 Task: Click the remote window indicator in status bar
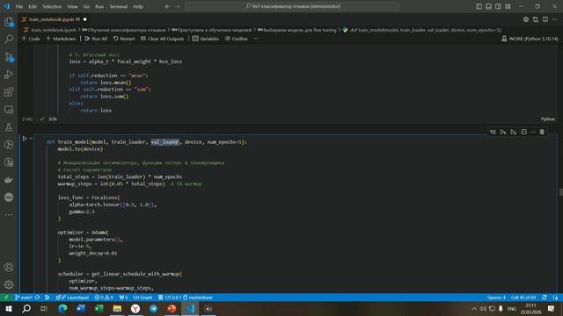pyautogui.click(x=6, y=298)
